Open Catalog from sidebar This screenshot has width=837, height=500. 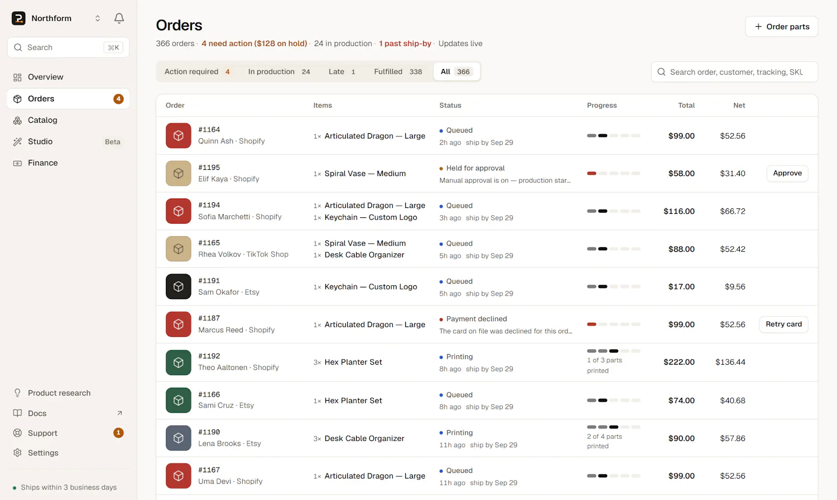pyautogui.click(x=68, y=120)
